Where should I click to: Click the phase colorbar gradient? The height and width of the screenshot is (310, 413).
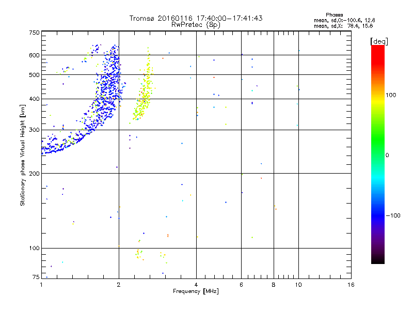[x=378, y=154]
